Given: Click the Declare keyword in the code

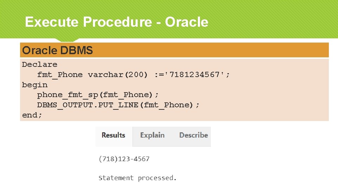Looking at the screenshot, I should [39, 64].
